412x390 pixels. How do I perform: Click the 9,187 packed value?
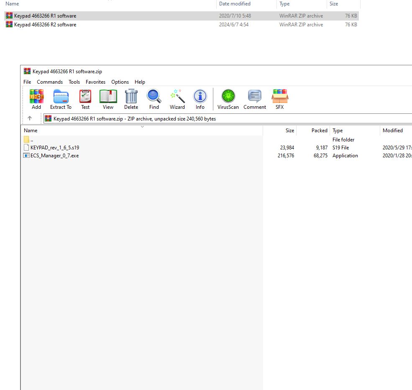pos(322,148)
